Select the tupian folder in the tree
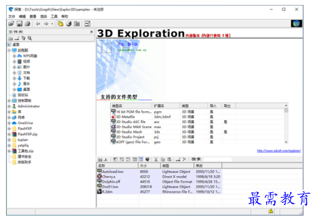This screenshot has height=216, width=315. pos(23,139)
